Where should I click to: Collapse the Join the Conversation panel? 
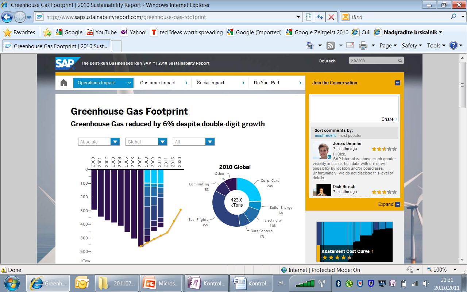click(398, 83)
